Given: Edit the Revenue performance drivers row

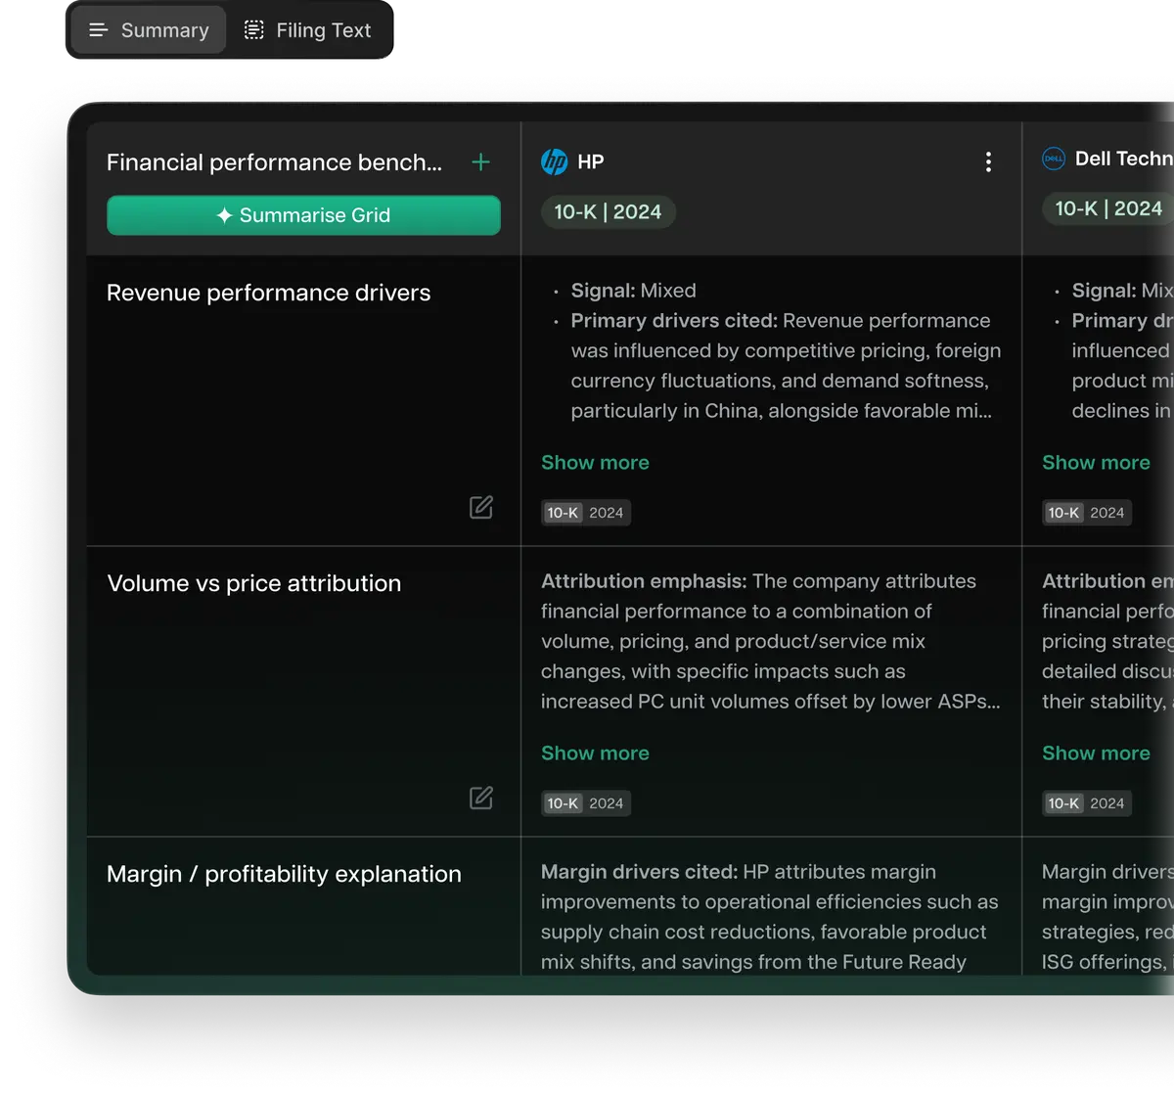Looking at the screenshot, I should coord(480,507).
